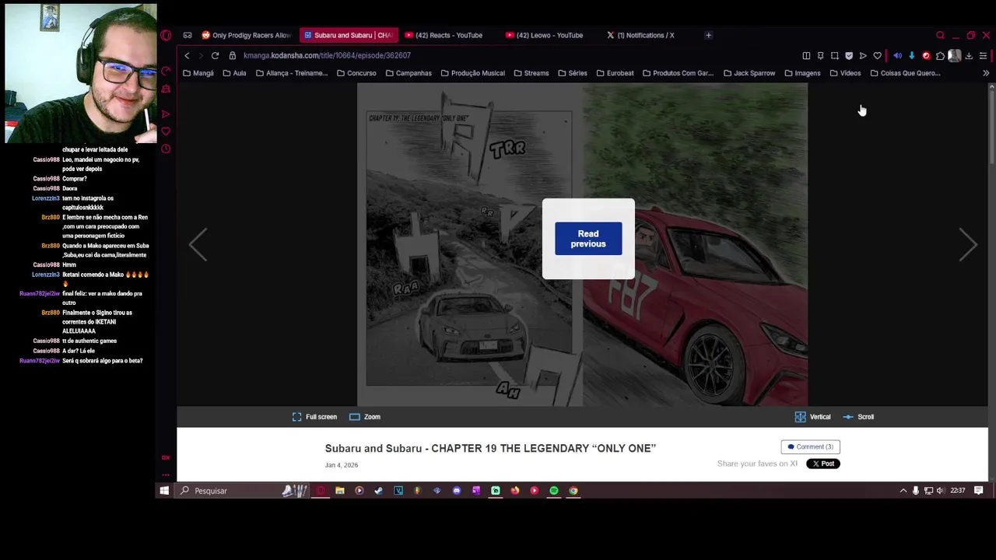The image size is (996, 560).
Task: Show hidden system tray icons
Action: tap(903, 491)
